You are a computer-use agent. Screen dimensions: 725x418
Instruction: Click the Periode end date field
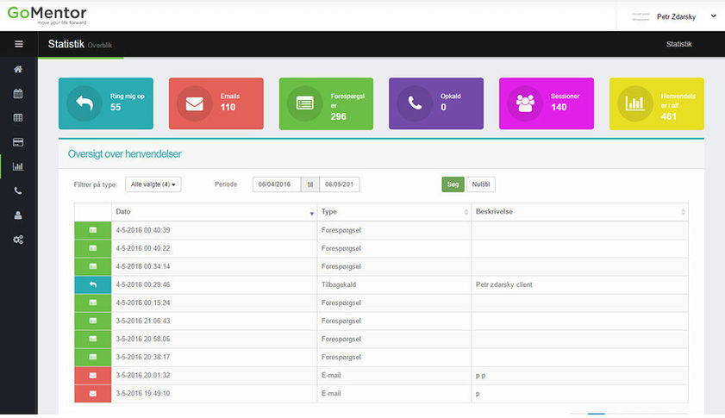(339, 184)
